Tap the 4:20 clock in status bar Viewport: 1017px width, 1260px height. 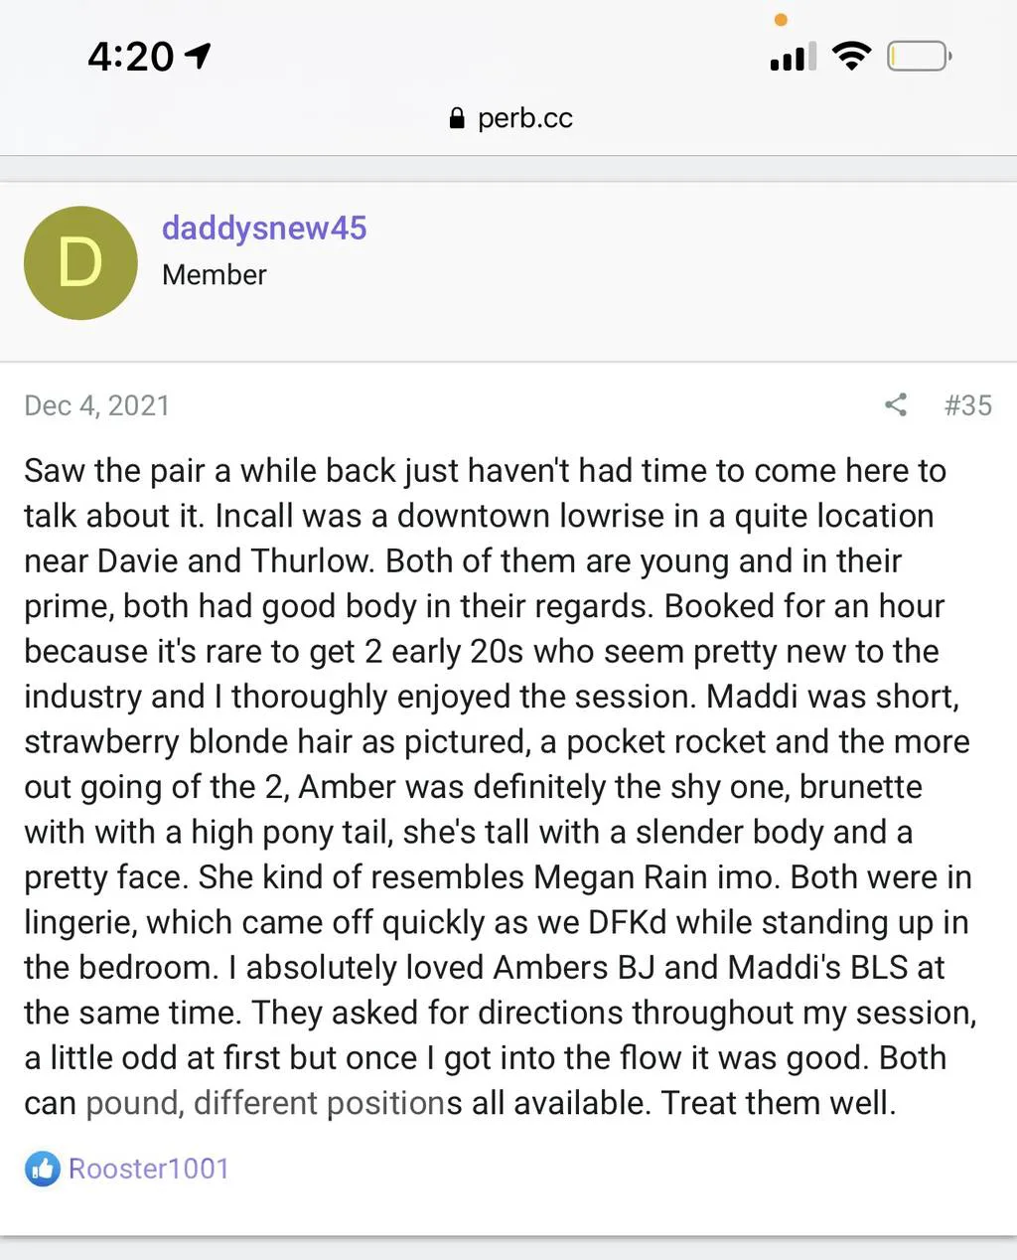(130, 57)
